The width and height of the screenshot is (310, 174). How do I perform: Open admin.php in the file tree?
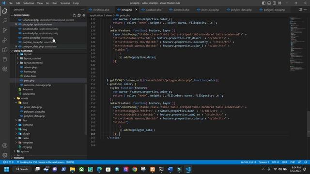pyautogui.click(x=30, y=67)
